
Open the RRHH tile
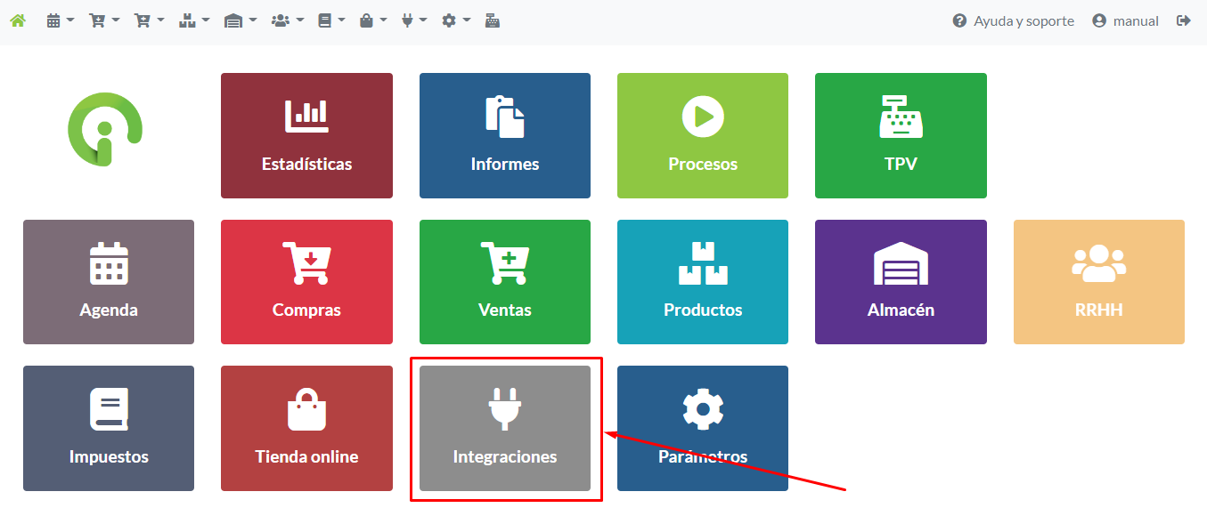[1098, 281]
